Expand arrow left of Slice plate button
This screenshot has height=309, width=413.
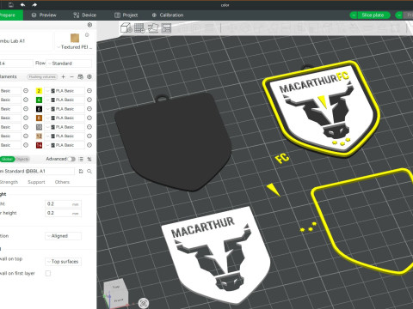(354, 15)
